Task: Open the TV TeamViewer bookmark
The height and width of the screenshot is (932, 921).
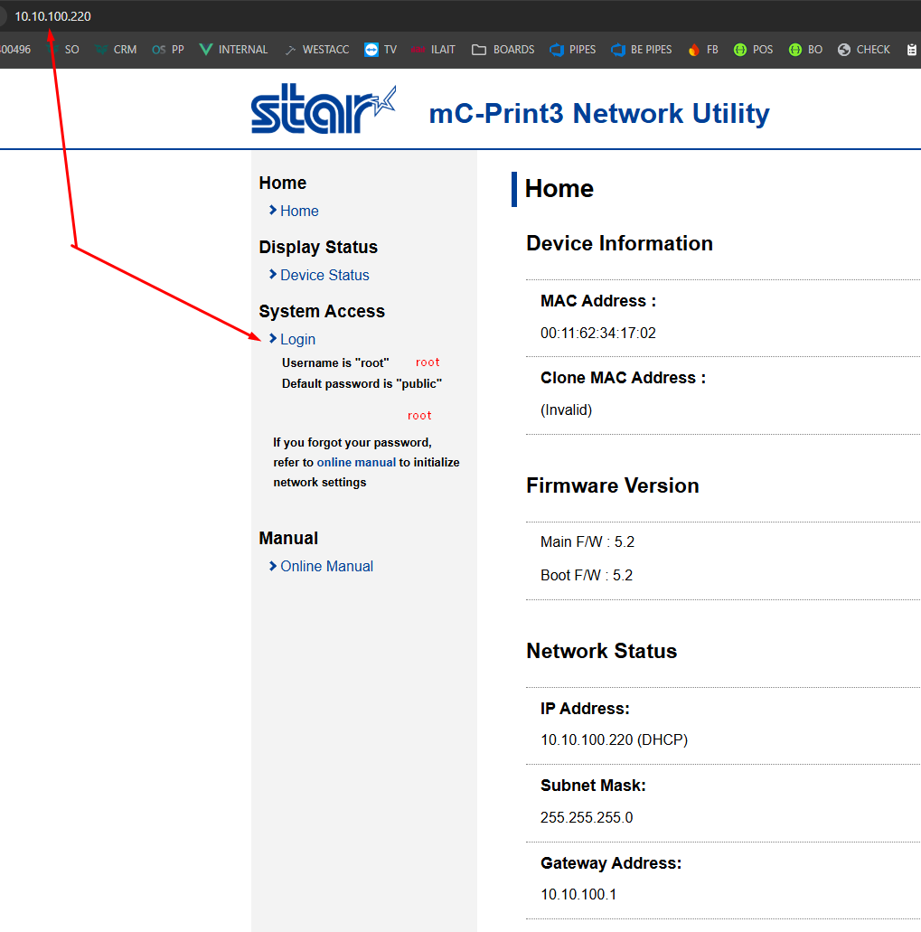Action: pos(381,50)
